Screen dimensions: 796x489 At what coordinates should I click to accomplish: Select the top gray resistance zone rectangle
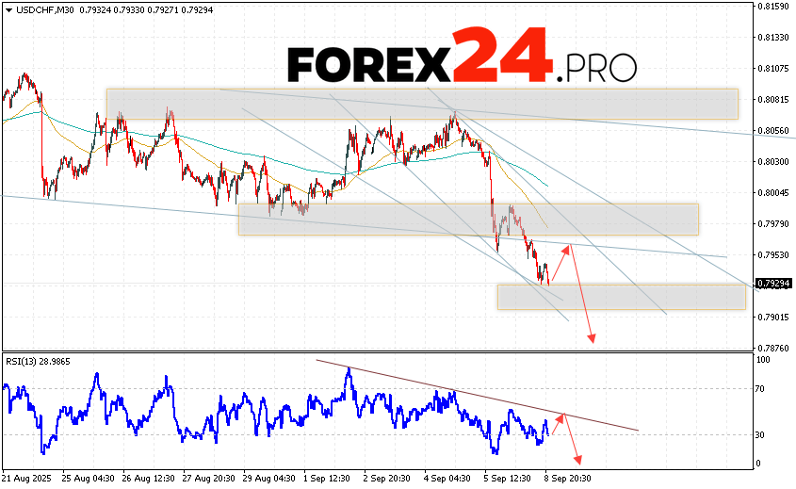(421, 104)
